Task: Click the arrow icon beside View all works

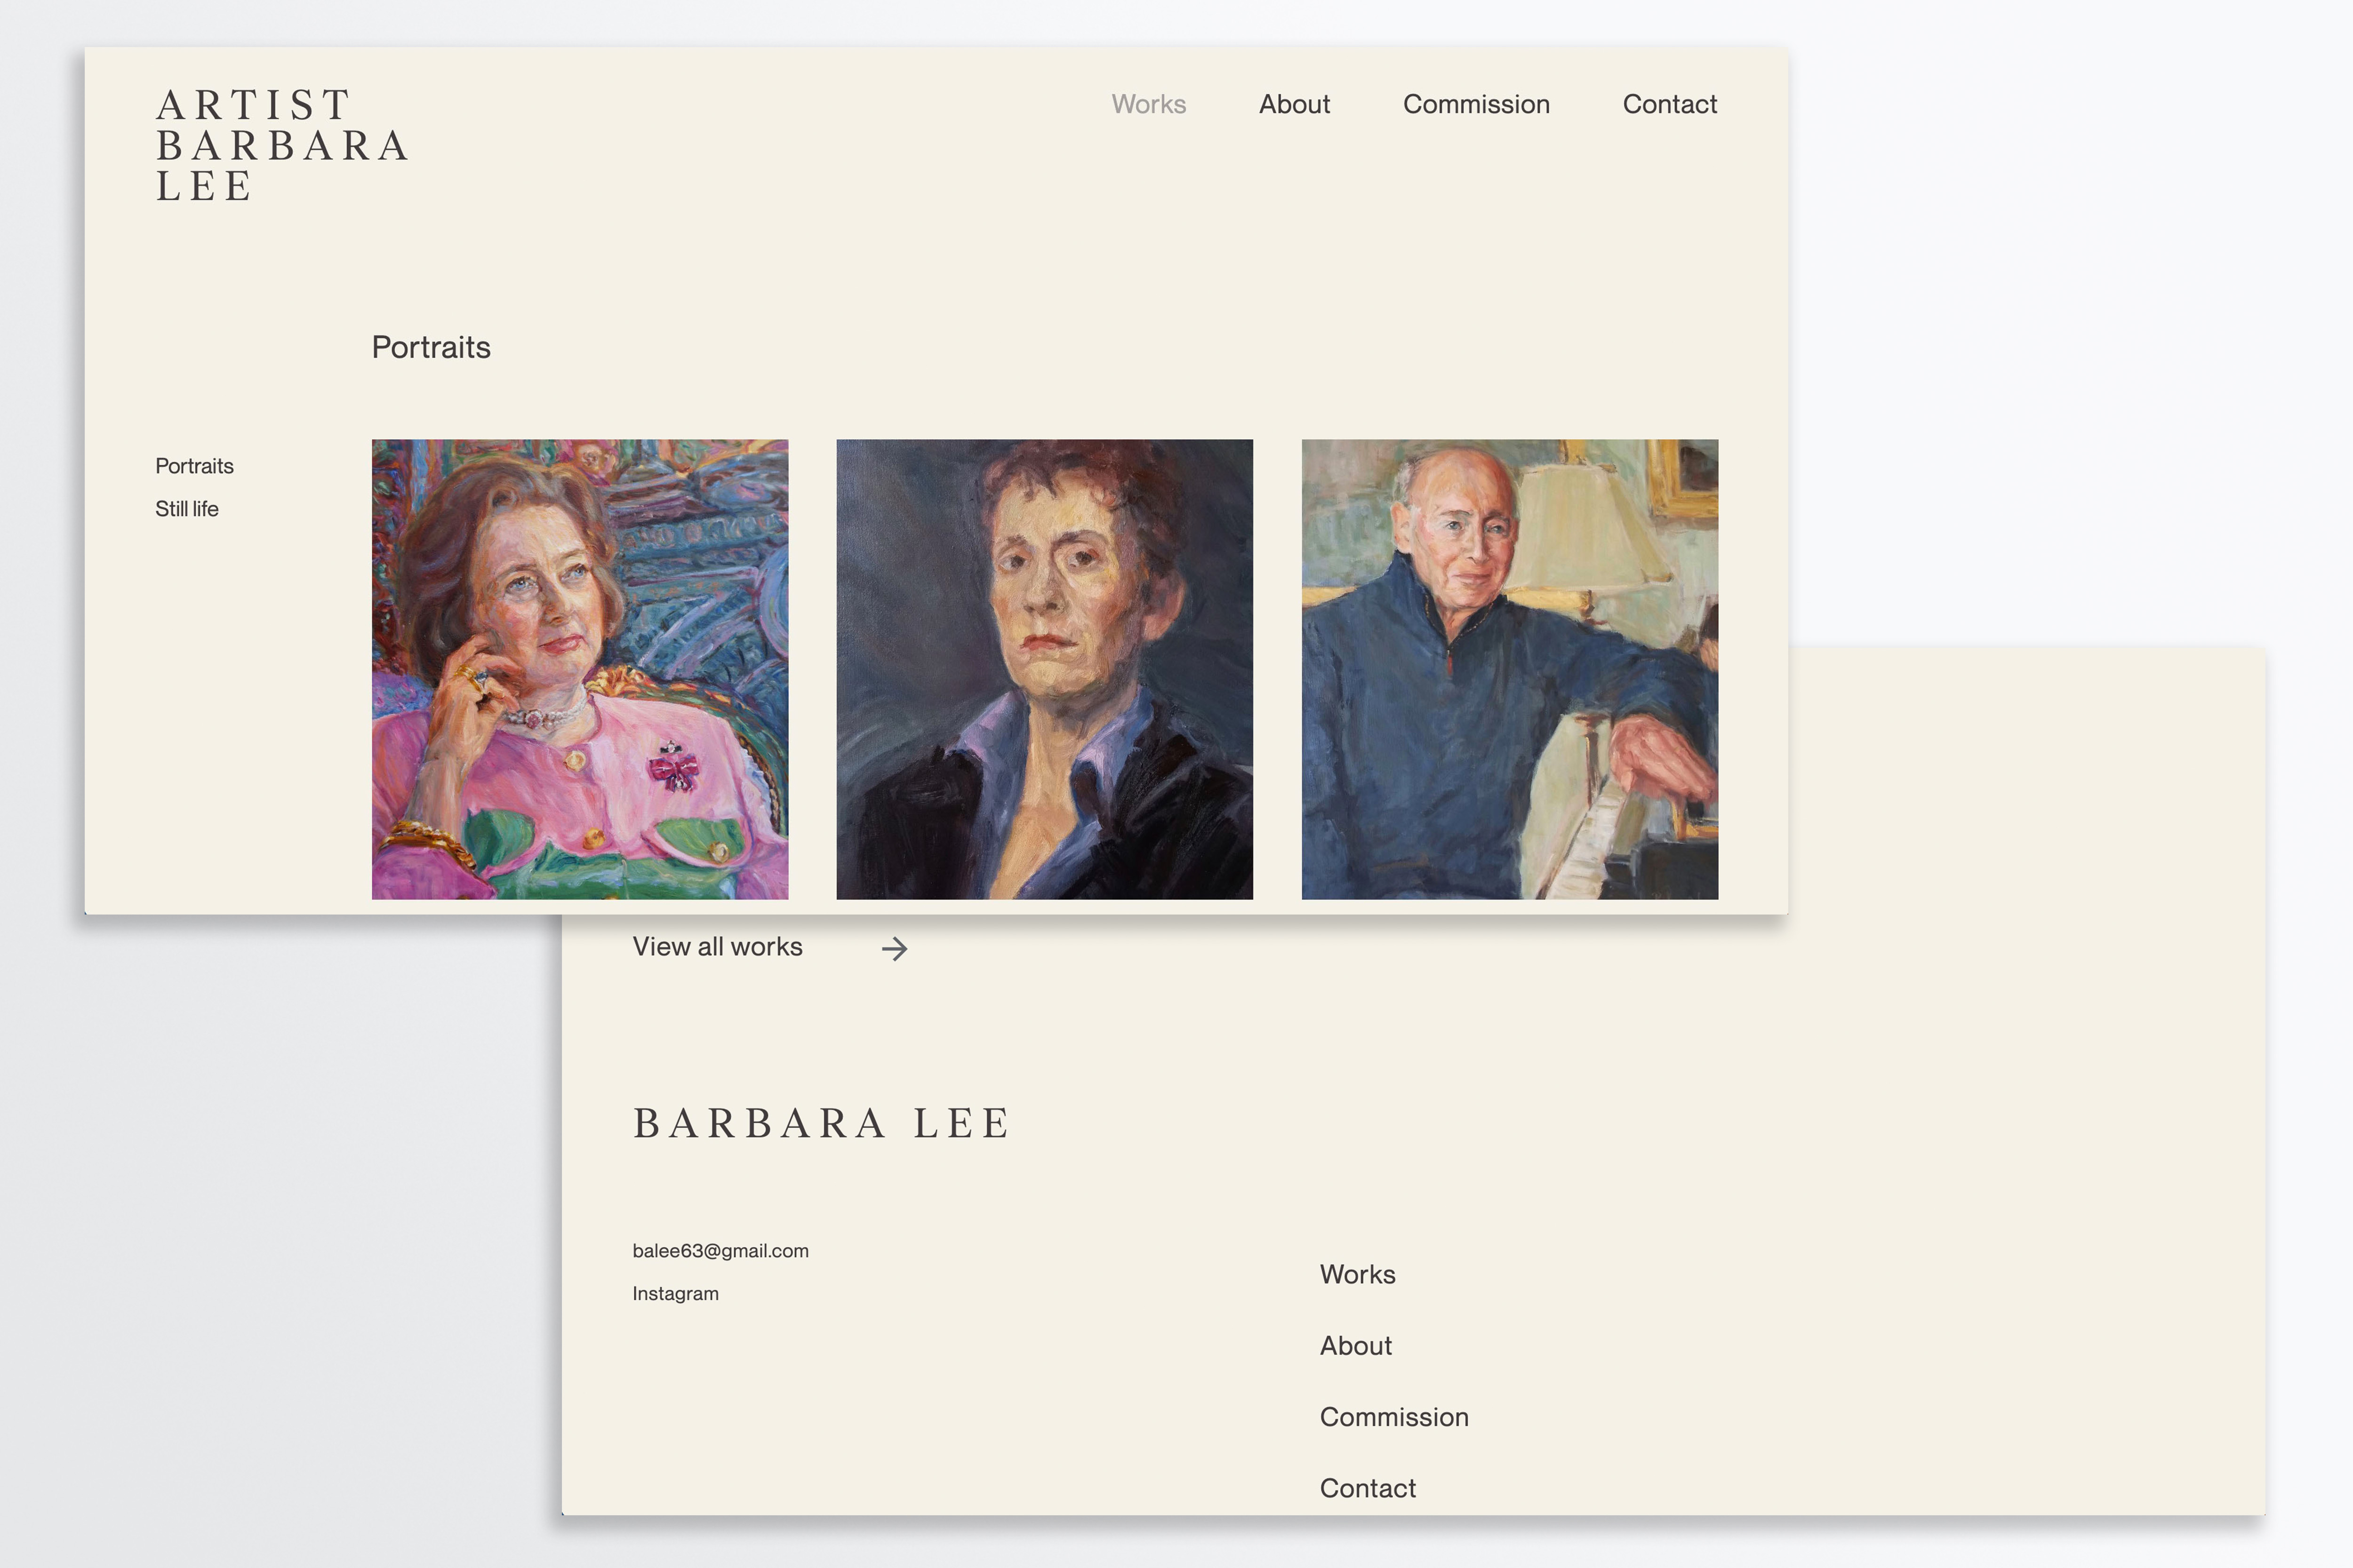Action: [895, 948]
